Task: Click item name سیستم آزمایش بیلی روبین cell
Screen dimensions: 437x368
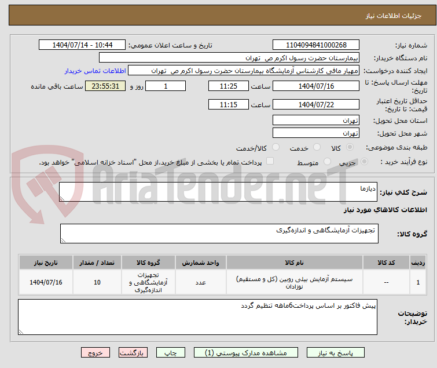Action: point(294,282)
